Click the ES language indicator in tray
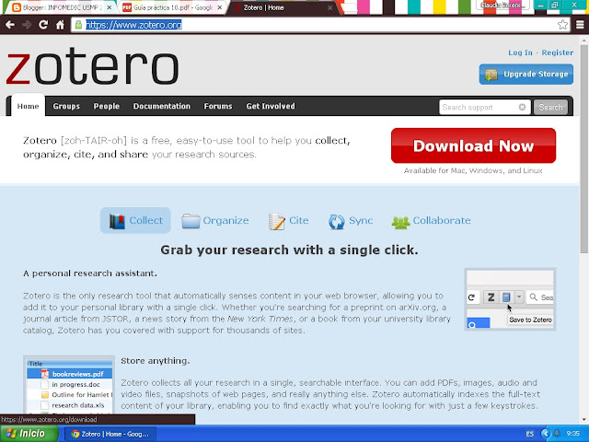The width and height of the screenshot is (589, 442). 530,434
